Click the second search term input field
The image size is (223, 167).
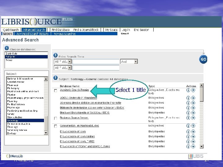click(x=96, y=68)
